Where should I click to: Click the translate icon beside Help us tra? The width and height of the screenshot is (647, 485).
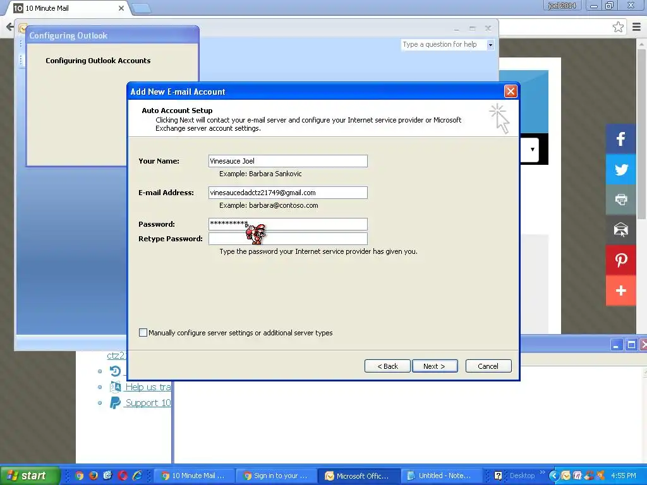pos(115,387)
